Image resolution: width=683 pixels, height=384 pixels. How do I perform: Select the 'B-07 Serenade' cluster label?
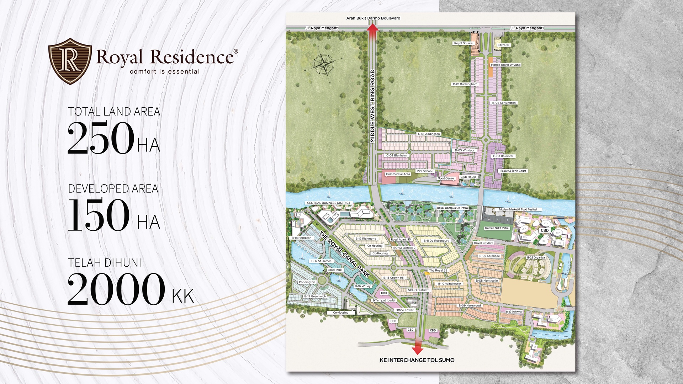(x=489, y=256)
